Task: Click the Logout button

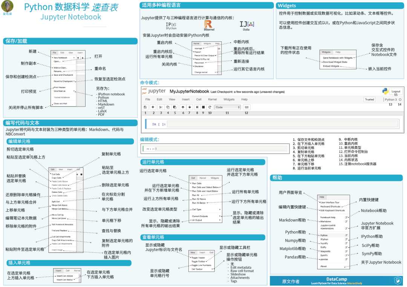Action: (396, 92)
